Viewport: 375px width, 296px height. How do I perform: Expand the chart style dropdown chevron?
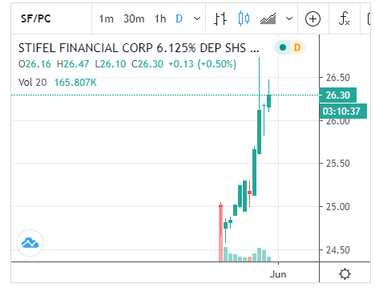click(x=289, y=18)
